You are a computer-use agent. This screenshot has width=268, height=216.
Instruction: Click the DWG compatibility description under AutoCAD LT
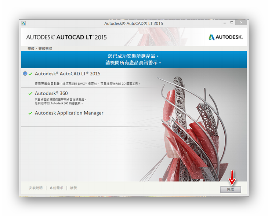tap(87, 84)
